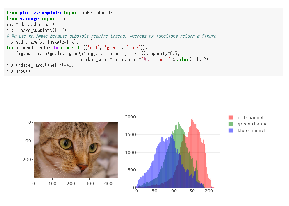Click the red histogram peak
This screenshot has width=289, height=206.
(x=193, y=118)
